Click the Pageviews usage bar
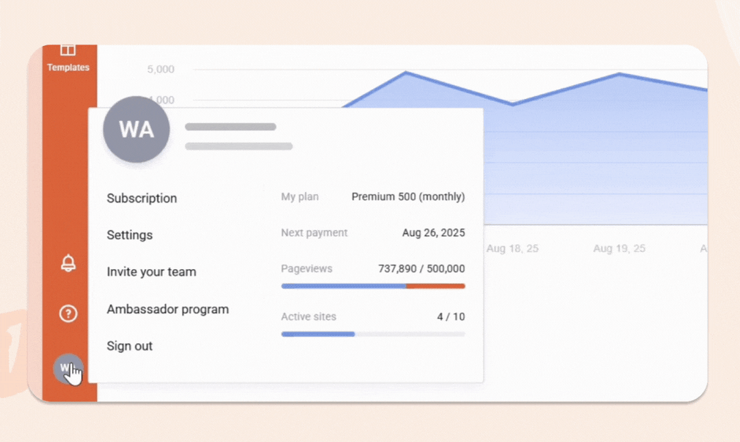This screenshot has width=740, height=442. click(373, 286)
